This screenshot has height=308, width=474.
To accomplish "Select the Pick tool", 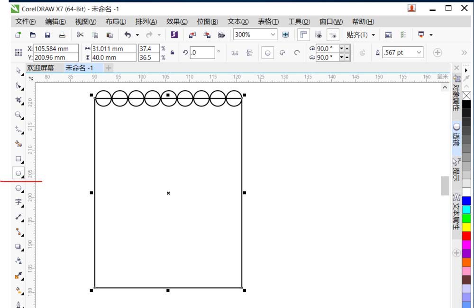I will pos(19,71).
